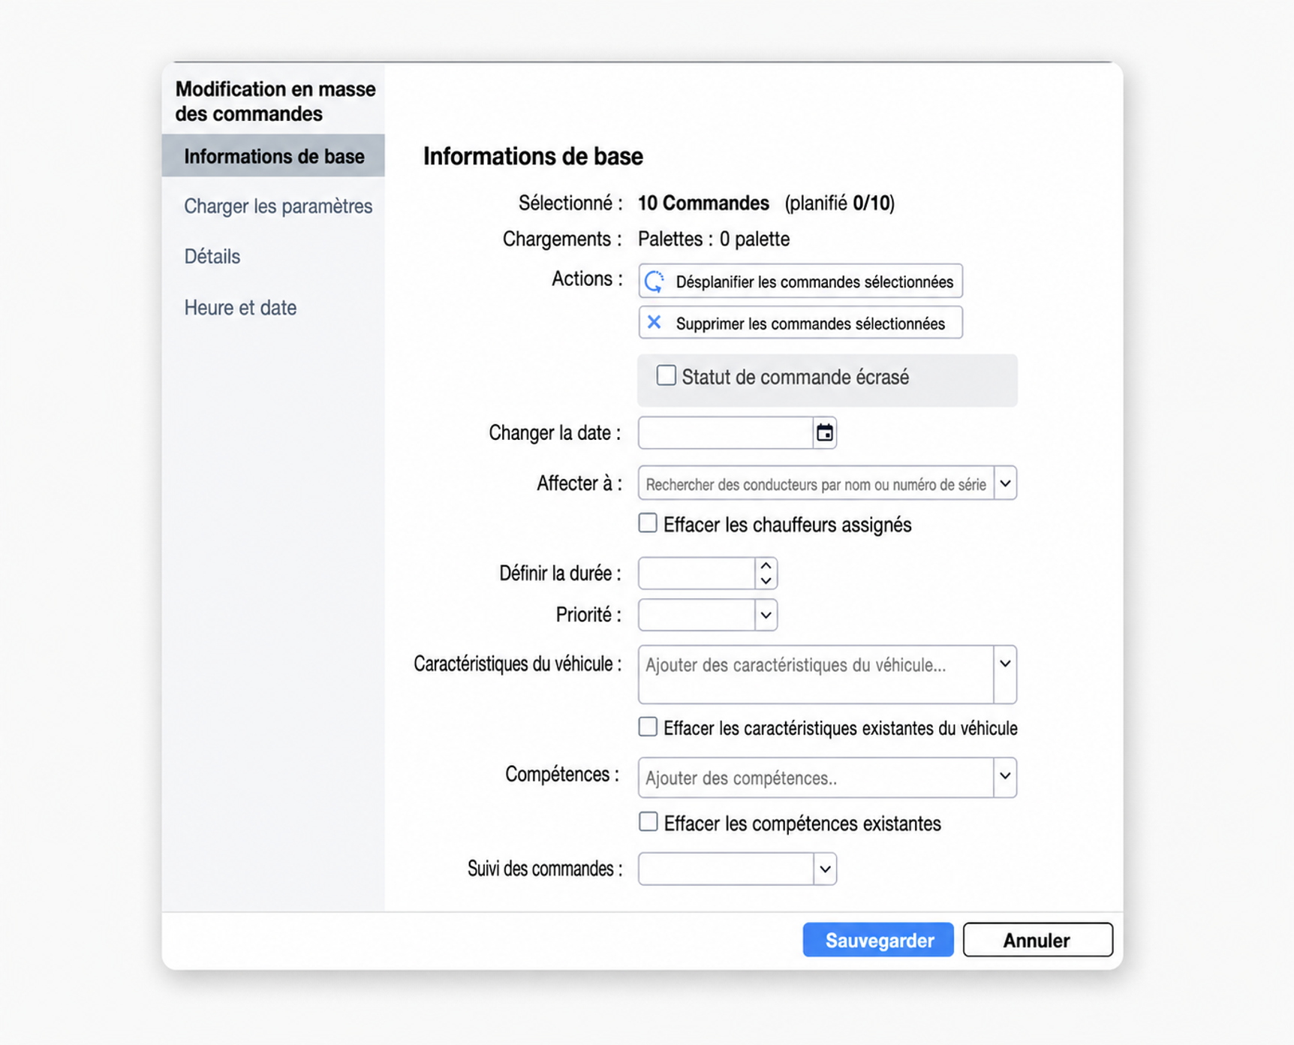
Task: Cancel the dialog with Annuler
Action: pos(1037,940)
